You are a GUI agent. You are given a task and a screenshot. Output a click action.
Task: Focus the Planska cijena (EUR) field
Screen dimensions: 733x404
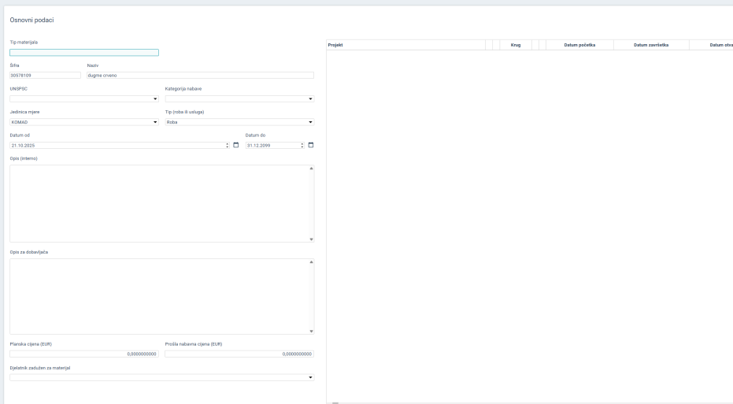coord(84,354)
